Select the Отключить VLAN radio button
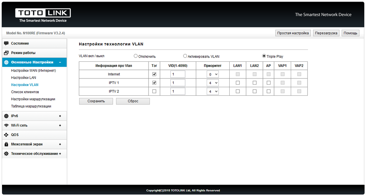366x196 pixels. click(x=136, y=56)
